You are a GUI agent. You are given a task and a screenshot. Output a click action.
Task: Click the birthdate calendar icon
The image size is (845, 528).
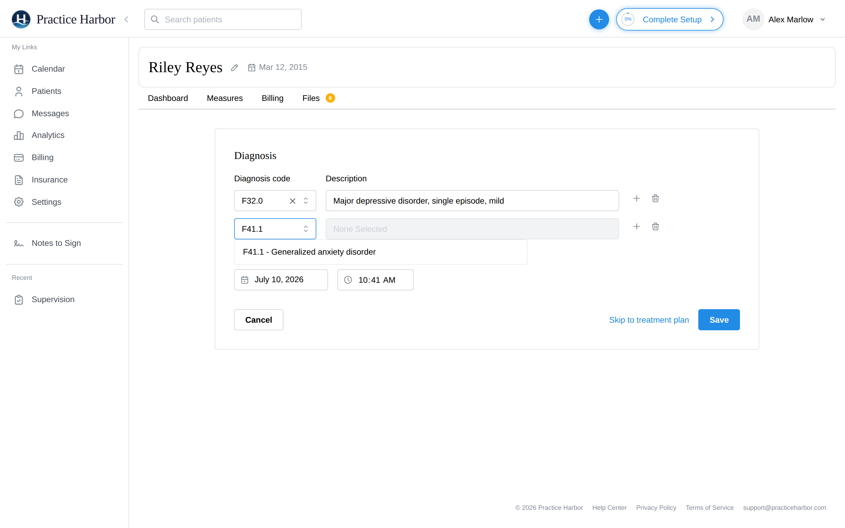[252, 67]
